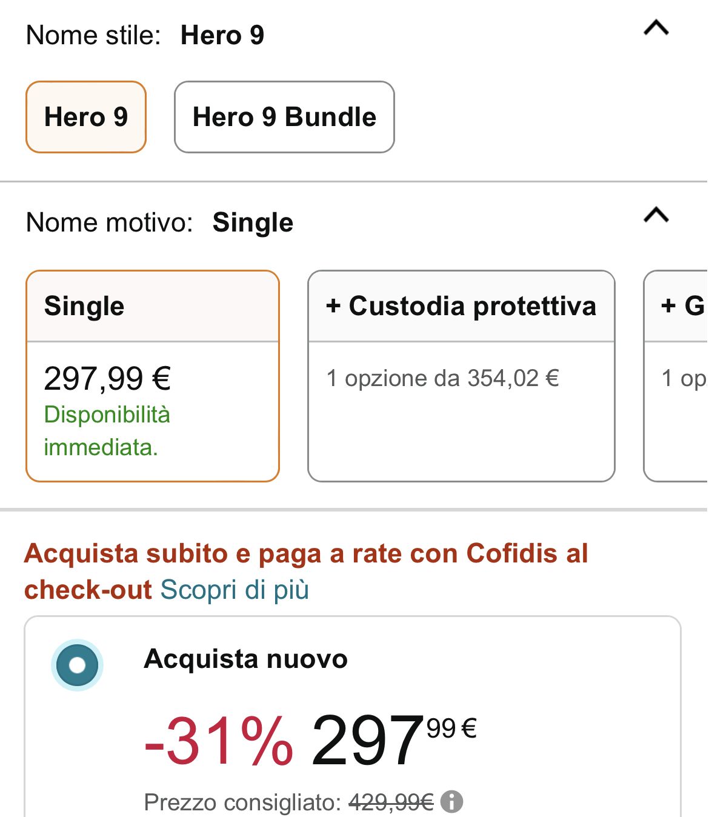The height and width of the screenshot is (817, 709).
Task: Collapse the Nome stile section chevron
Action: click(x=656, y=28)
